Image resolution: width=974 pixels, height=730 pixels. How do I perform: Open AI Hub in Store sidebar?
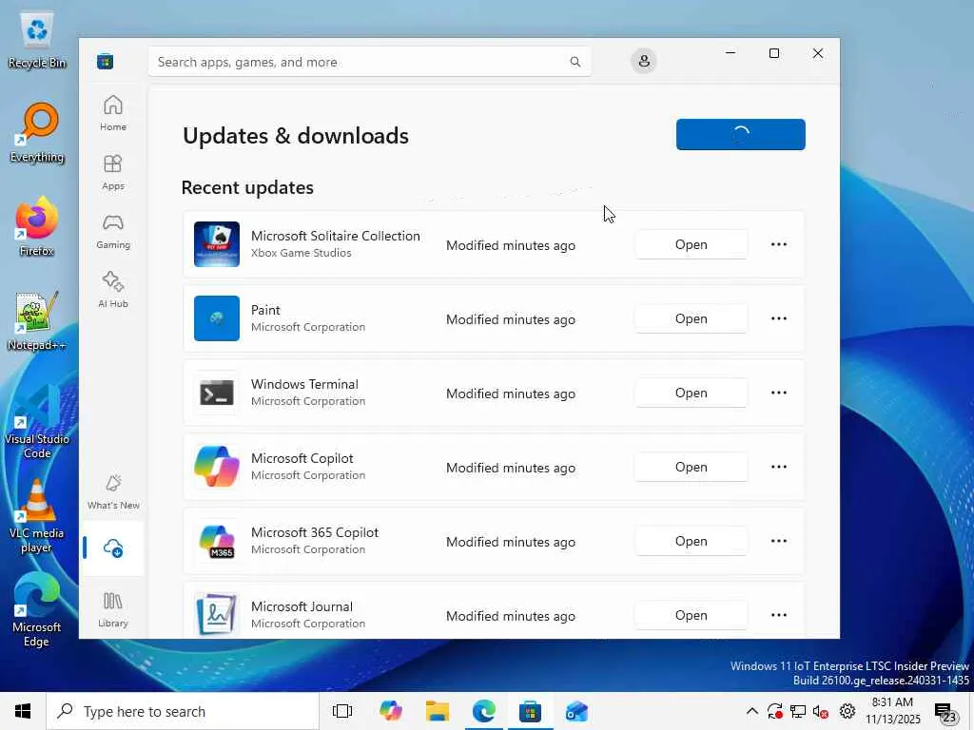(113, 290)
